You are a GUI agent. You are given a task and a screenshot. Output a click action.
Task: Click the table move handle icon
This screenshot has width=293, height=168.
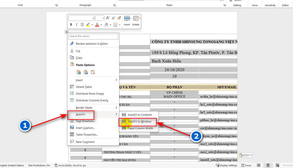pos(66,32)
